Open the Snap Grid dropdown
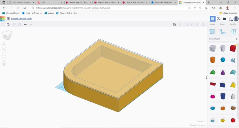 [201, 126]
